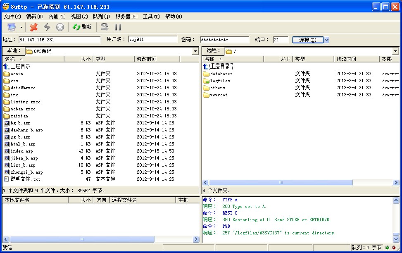Expand site manager dropdown arrow in toolbar
Viewport: 402px width, 253px height.
(x=21, y=27)
